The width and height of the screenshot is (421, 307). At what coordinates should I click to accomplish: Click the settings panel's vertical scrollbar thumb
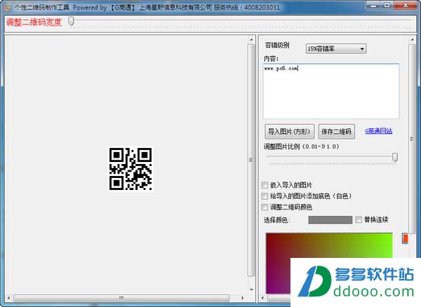coord(413,138)
